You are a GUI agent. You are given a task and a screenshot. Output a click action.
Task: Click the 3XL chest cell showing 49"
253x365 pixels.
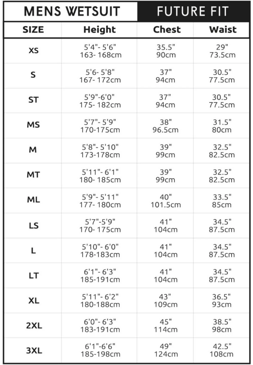(166, 347)
